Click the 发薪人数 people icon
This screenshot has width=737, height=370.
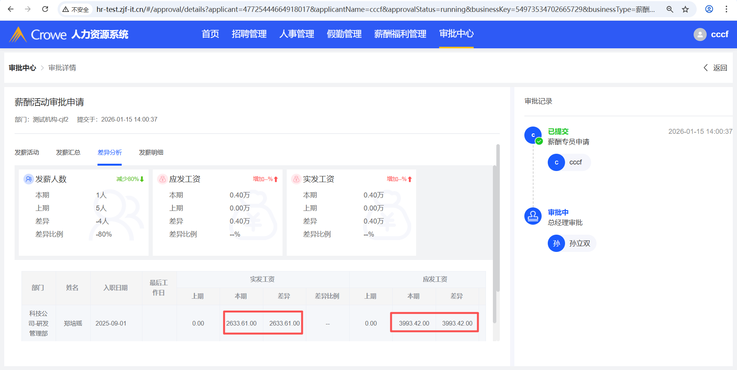29,179
